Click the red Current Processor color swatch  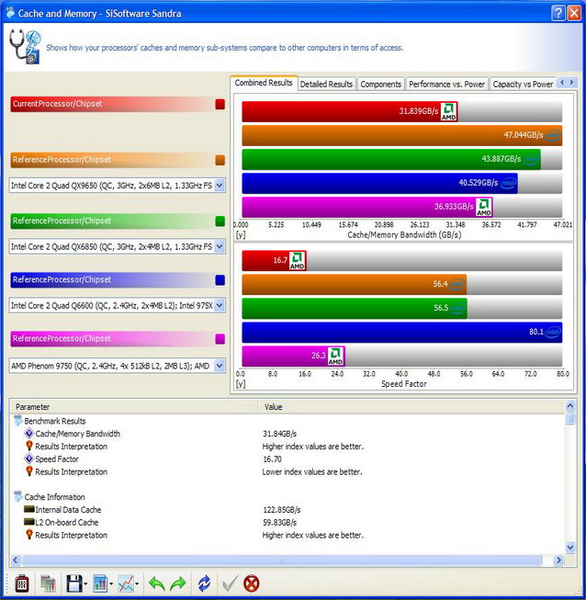[x=220, y=104]
